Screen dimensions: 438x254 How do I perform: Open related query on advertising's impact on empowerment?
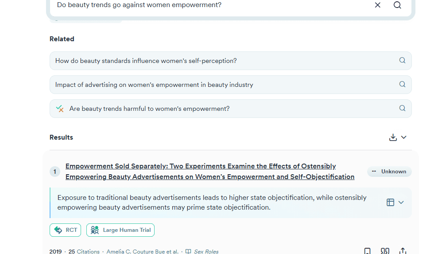pos(230,85)
